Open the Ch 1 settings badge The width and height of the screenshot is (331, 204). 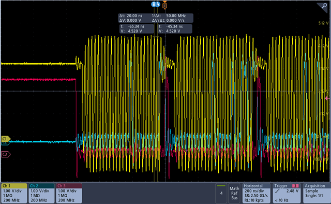[14, 193]
